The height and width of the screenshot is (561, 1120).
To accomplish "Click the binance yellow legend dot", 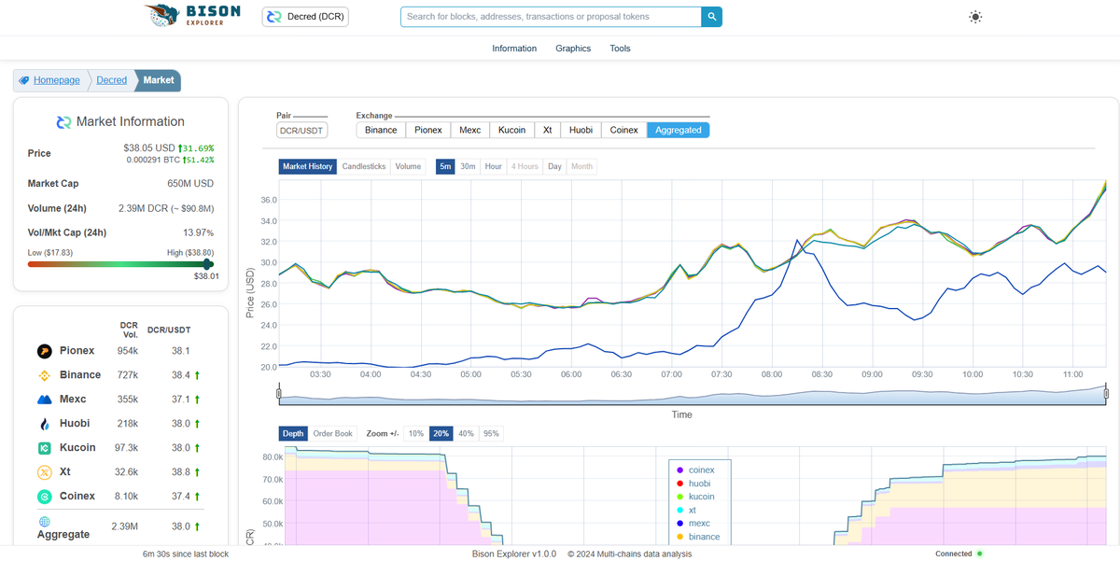I will click(679, 537).
